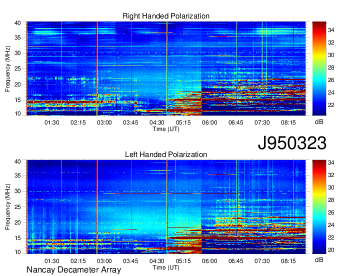Click the 06:45 tick of left-handed plot
Image resolution: width=340 pixels, height=276 pixels.
tap(235, 261)
